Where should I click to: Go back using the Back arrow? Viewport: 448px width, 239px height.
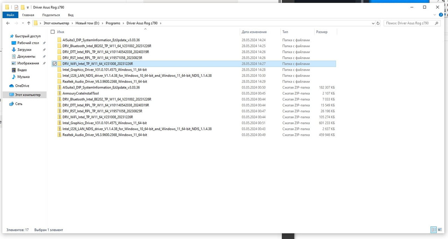(8, 23)
